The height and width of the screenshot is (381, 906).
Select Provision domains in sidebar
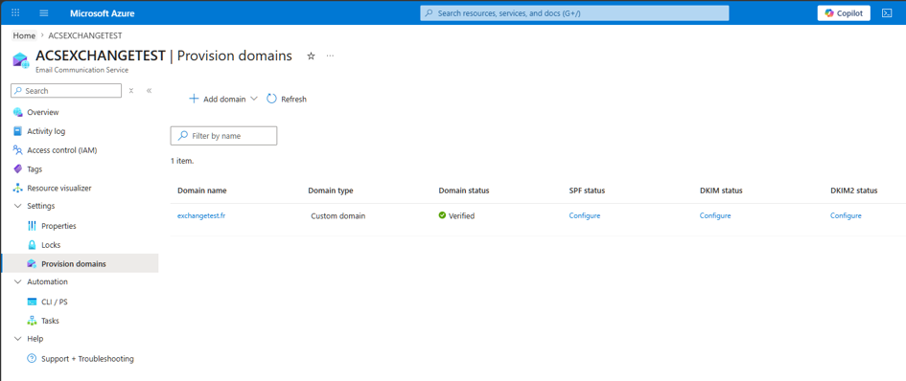pyautogui.click(x=80, y=264)
